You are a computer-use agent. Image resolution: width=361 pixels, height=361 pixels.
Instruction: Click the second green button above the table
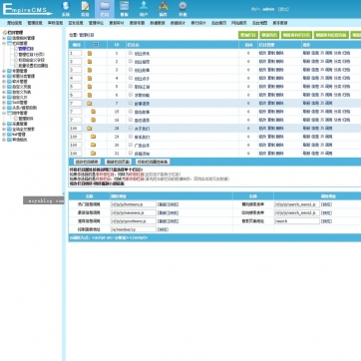click(x=269, y=35)
